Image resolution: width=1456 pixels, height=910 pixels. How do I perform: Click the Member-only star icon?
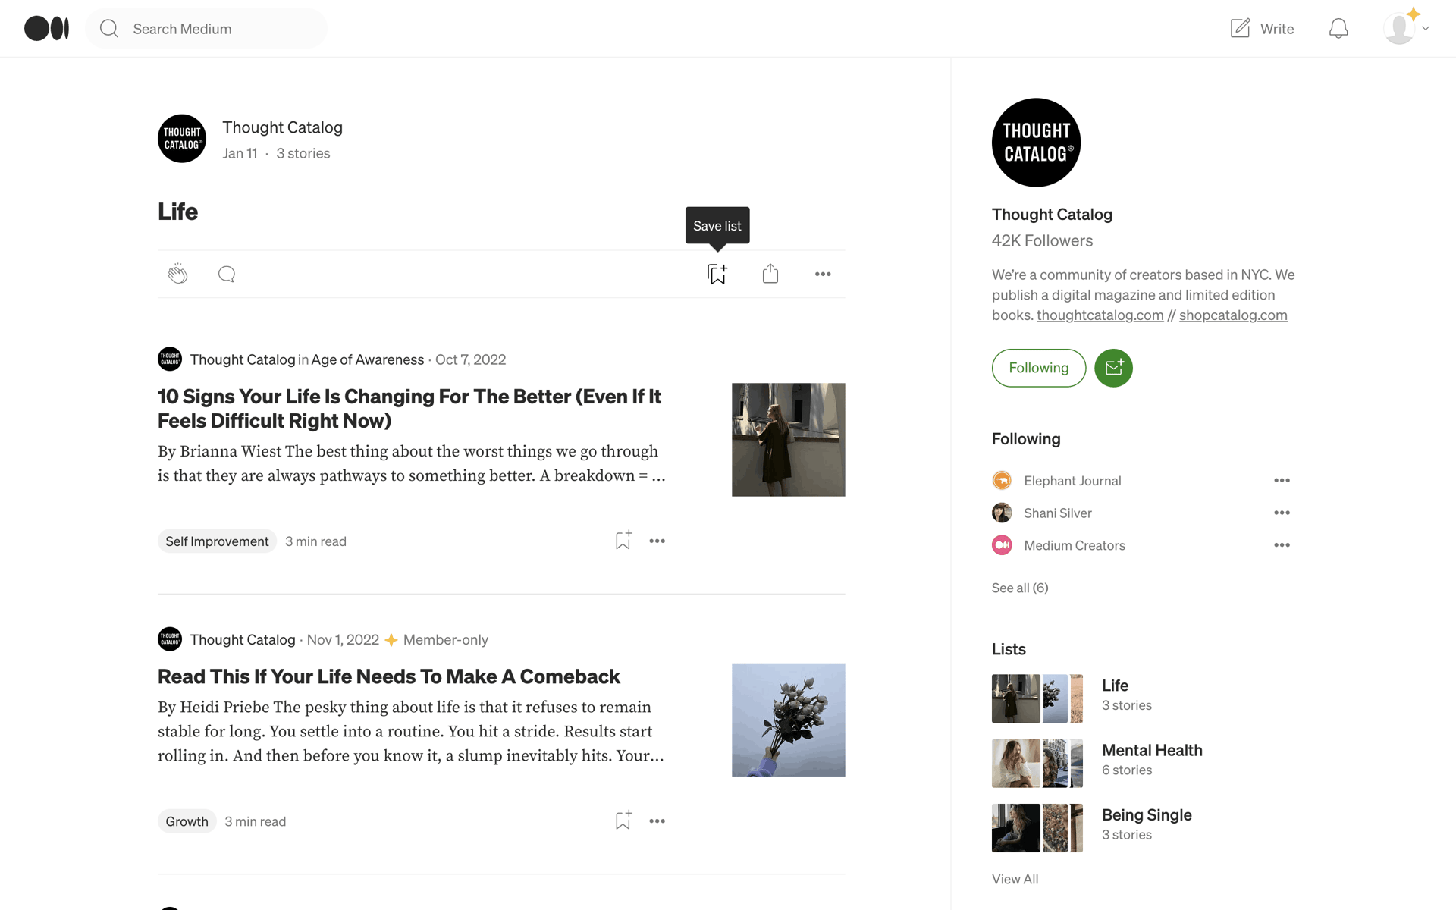coord(391,640)
